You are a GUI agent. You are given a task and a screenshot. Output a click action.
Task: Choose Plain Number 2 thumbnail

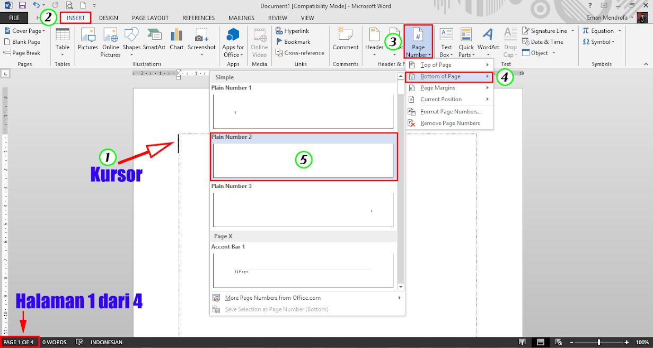pyautogui.click(x=303, y=160)
